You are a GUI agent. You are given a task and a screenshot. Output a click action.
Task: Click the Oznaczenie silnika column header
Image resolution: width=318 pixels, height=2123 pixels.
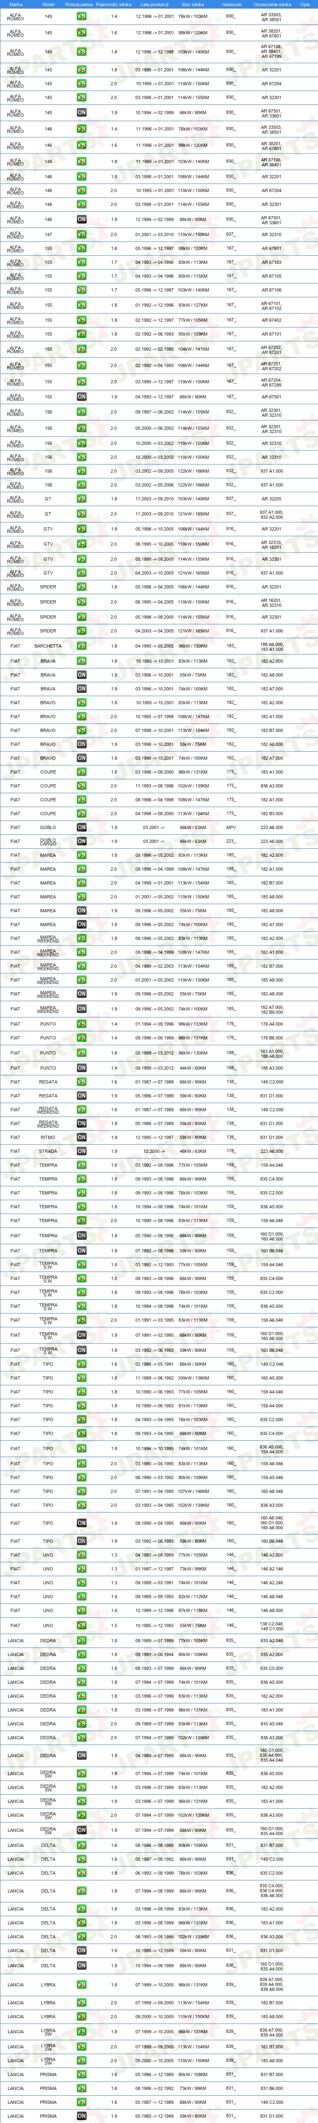pos(271,4)
